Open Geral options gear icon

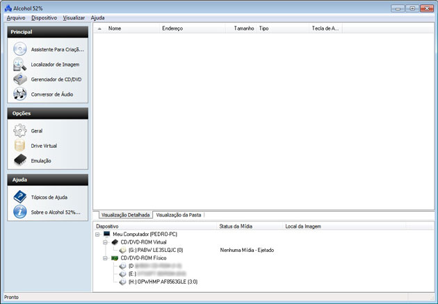pyautogui.click(x=20, y=130)
